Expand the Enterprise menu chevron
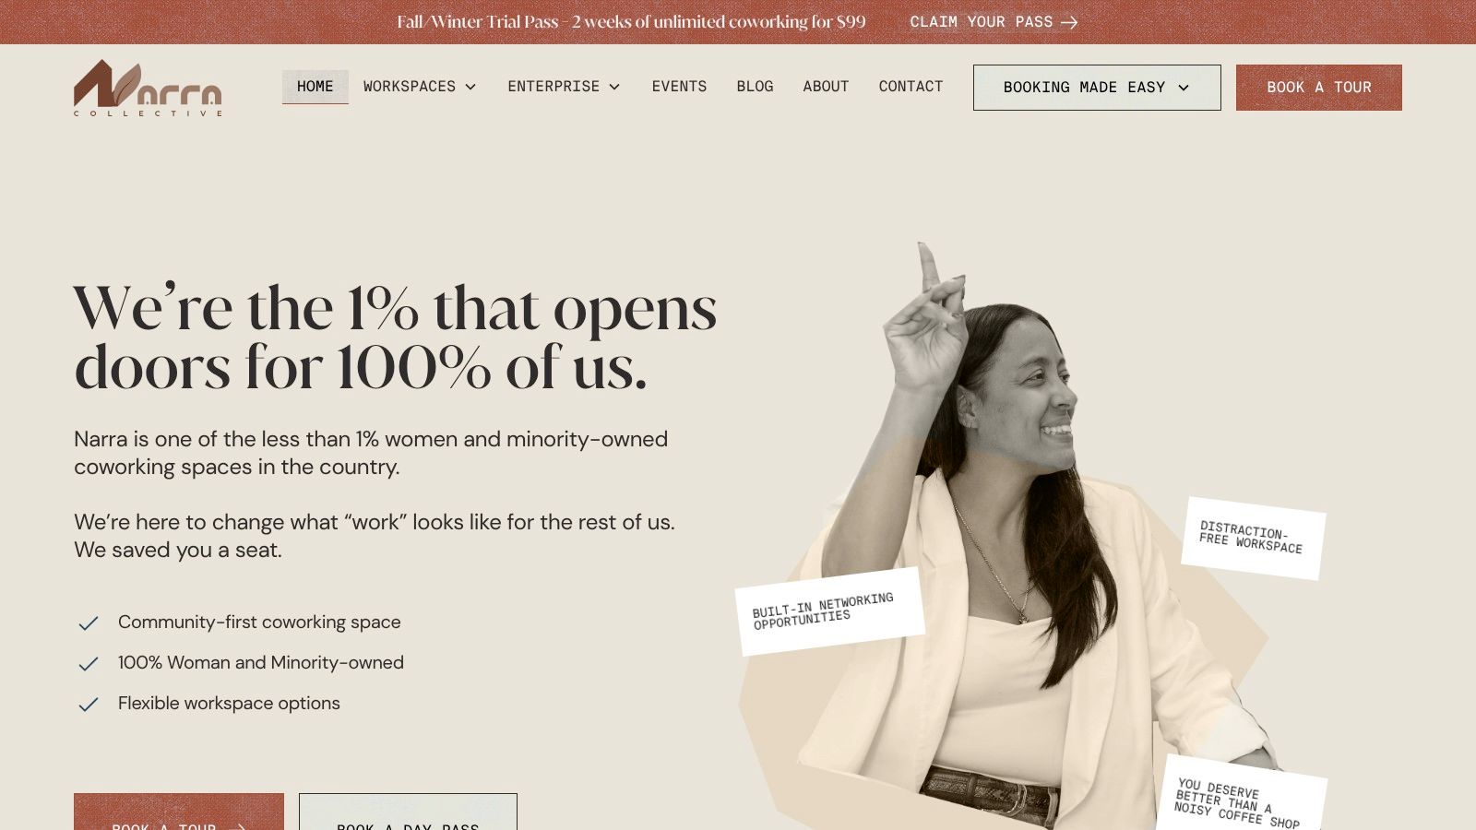Screen dimensions: 1476x830 tap(614, 87)
